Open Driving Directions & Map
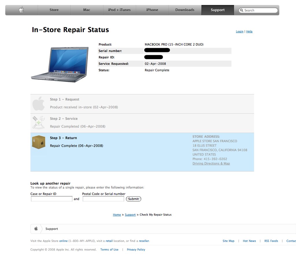 tap(211, 163)
